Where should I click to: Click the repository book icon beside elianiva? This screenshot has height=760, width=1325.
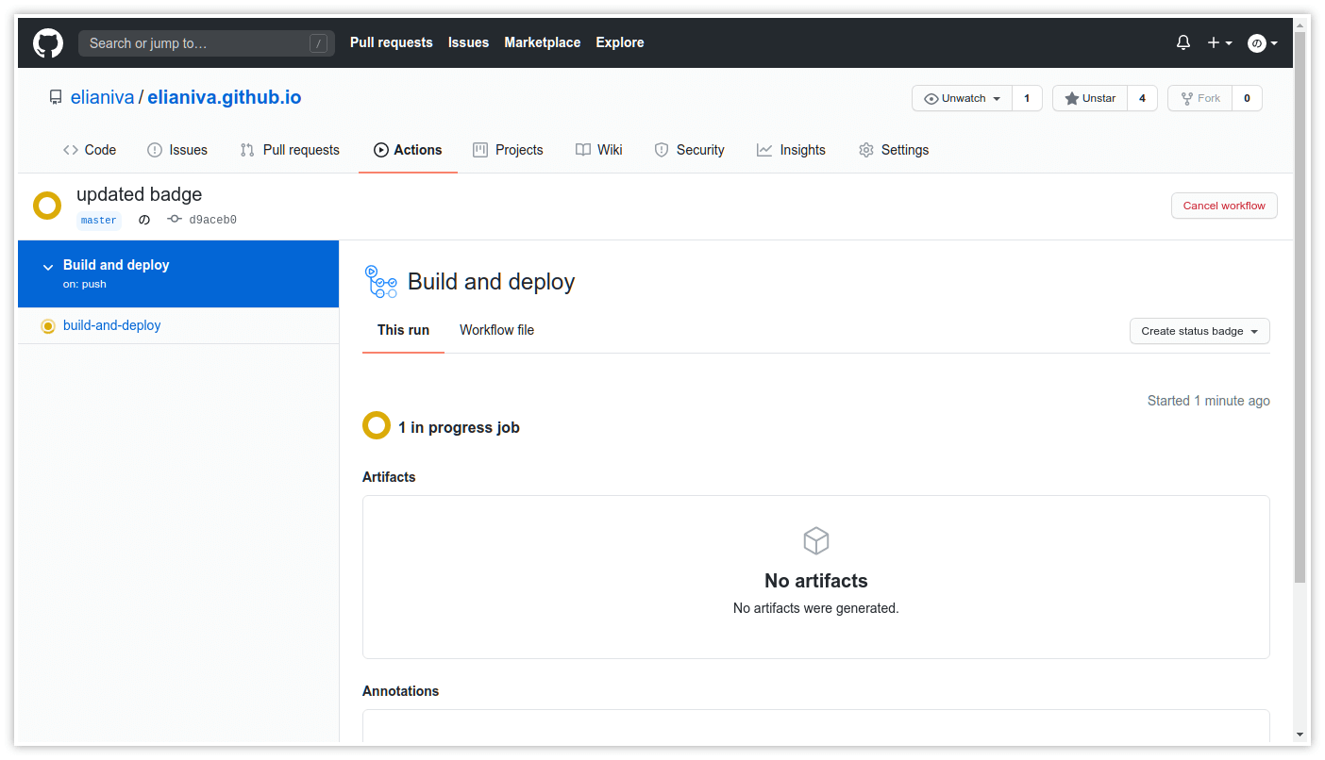tap(55, 96)
